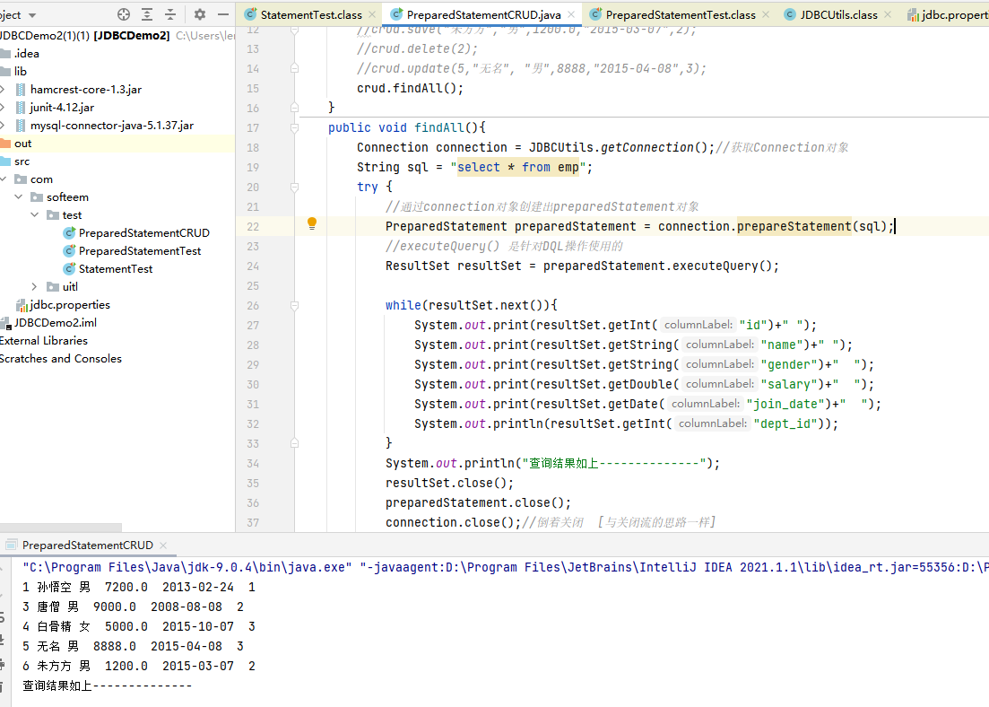
Task: Open StatementTest class in tree
Action: coord(116,269)
